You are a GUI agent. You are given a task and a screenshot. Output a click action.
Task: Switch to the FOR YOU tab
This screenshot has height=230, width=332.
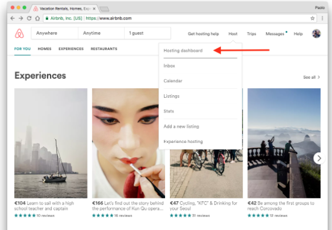[x=22, y=49]
